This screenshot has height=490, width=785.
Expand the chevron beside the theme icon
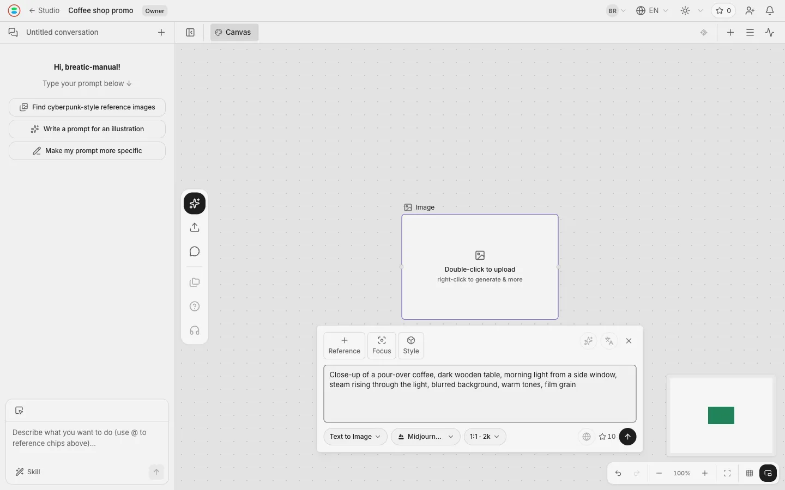pos(701,10)
